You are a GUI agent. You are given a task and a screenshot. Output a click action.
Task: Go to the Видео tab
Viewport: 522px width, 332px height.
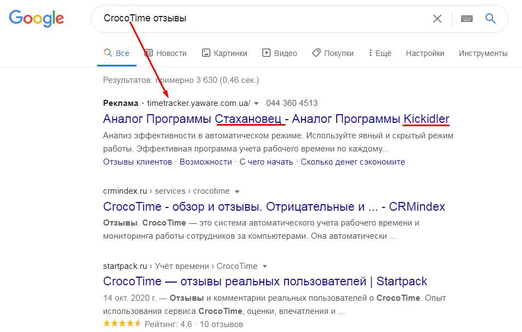click(x=280, y=53)
